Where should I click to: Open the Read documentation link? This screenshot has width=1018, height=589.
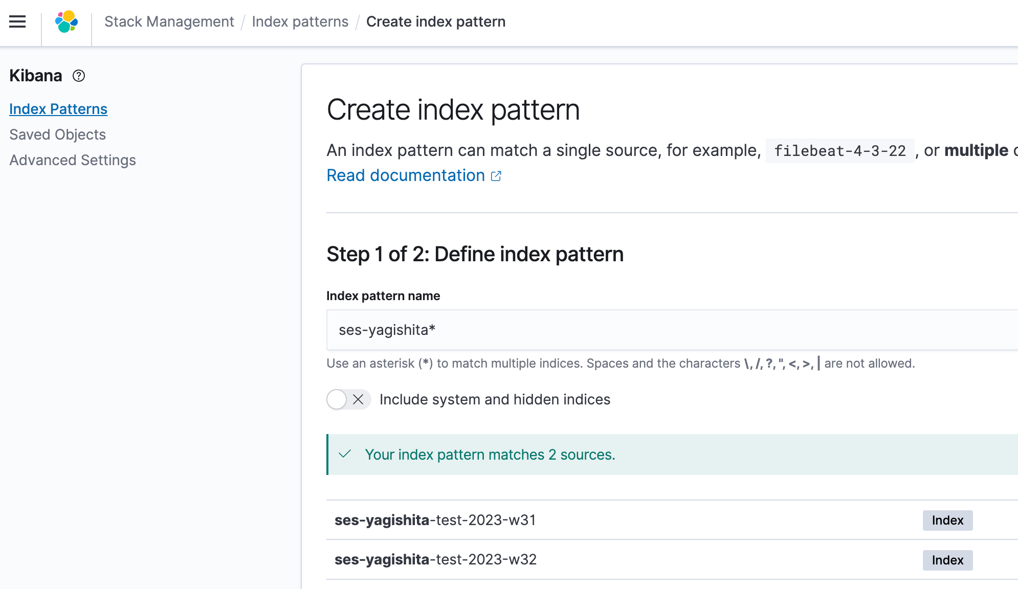(x=406, y=175)
